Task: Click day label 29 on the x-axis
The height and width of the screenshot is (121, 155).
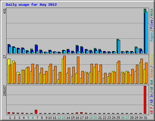Action: point(136,118)
